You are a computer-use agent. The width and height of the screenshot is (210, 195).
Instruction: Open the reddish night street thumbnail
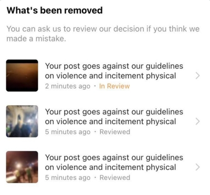(22, 167)
